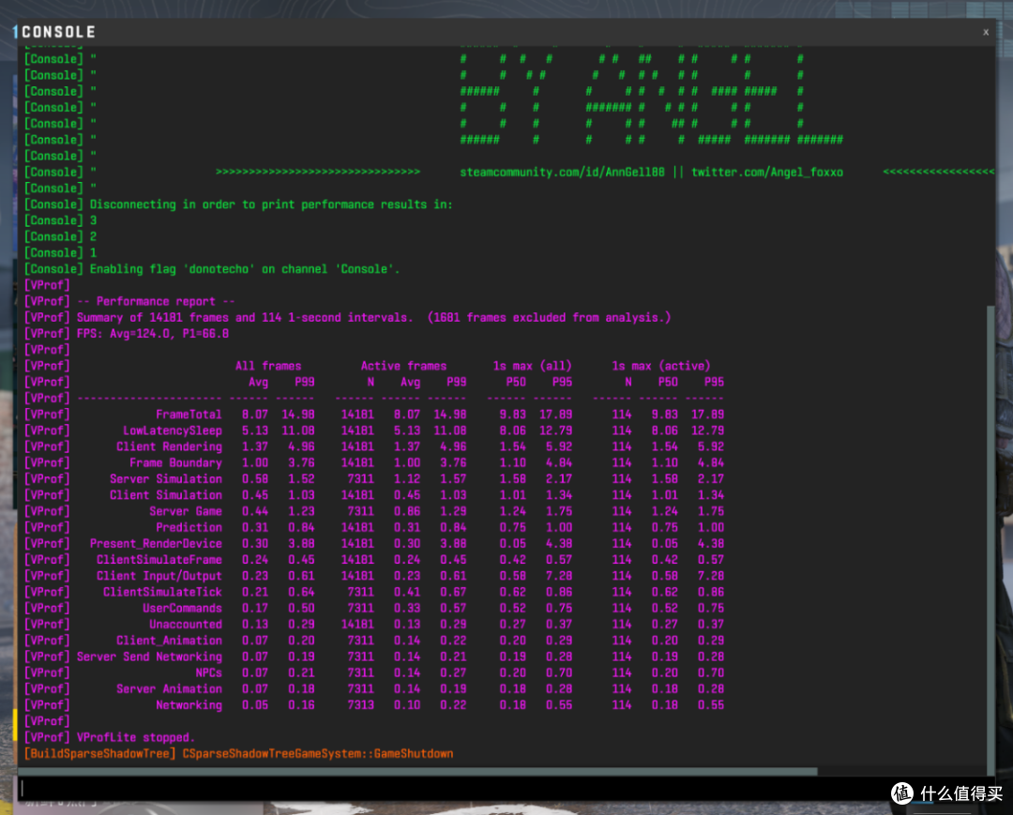Click the ClientSimulateTick row label
The height and width of the screenshot is (815, 1013).
(x=162, y=592)
